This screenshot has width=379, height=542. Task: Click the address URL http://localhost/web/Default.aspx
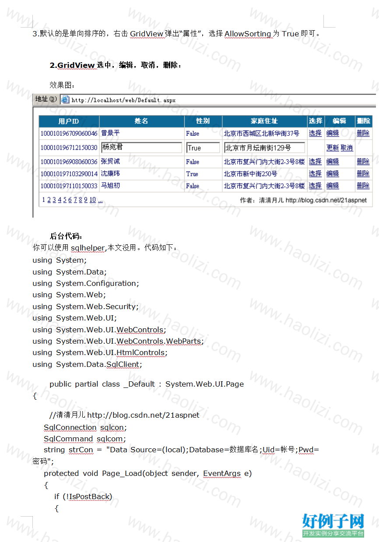tap(123, 100)
